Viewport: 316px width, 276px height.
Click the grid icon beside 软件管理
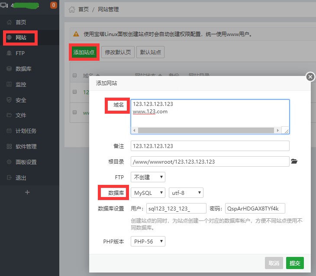(x=9, y=146)
